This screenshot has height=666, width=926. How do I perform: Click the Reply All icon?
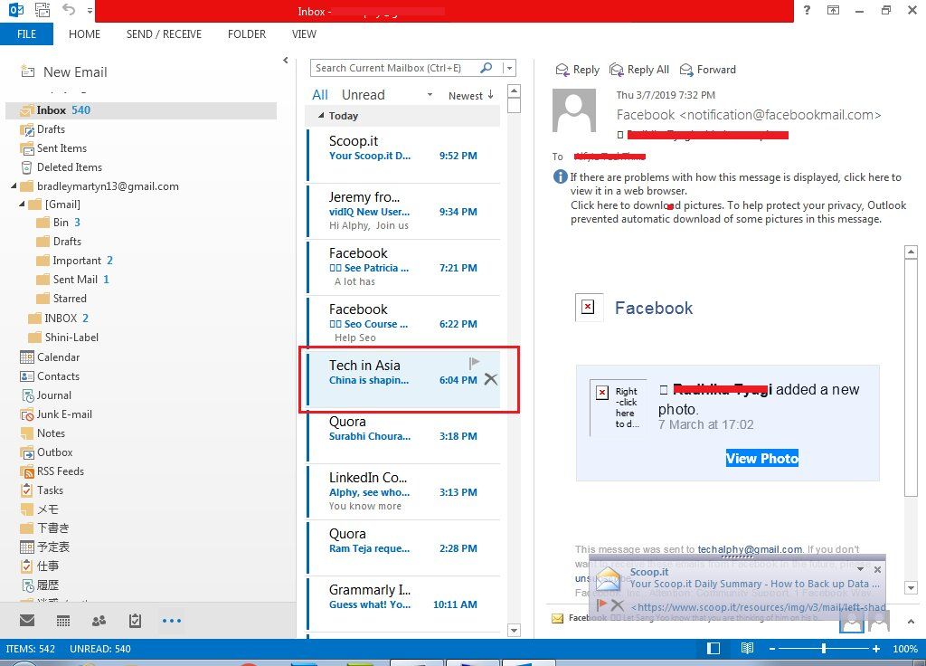point(617,70)
